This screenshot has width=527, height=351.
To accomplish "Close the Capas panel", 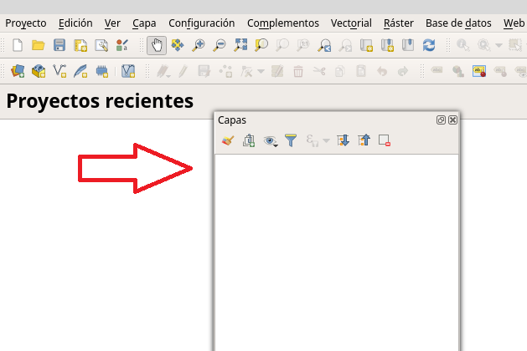I will (x=452, y=120).
